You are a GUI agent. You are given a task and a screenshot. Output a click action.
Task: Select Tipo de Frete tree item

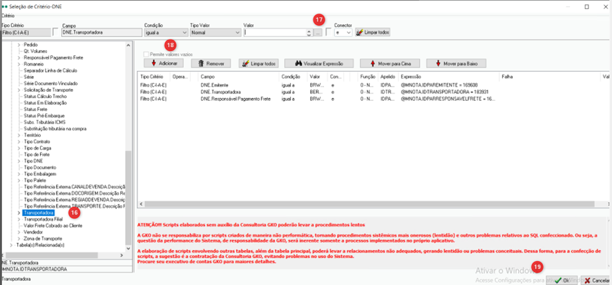click(x=37, y=155)
